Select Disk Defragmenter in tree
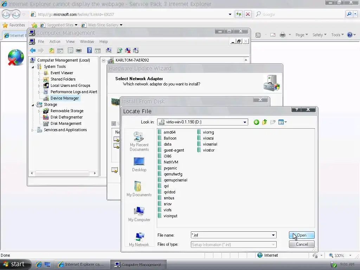 pos(66,117)
